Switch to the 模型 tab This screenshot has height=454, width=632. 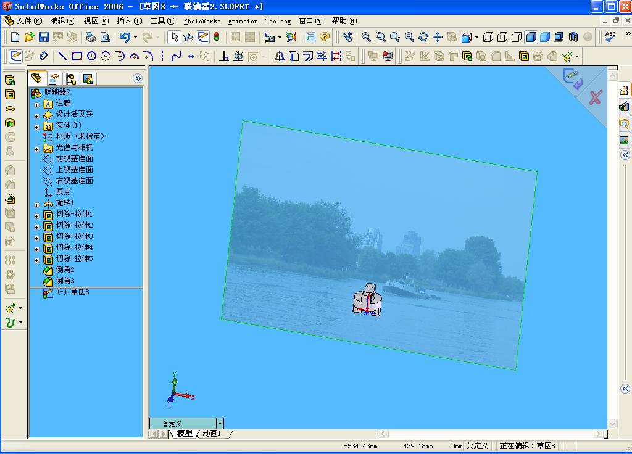[x=185, y=434]
